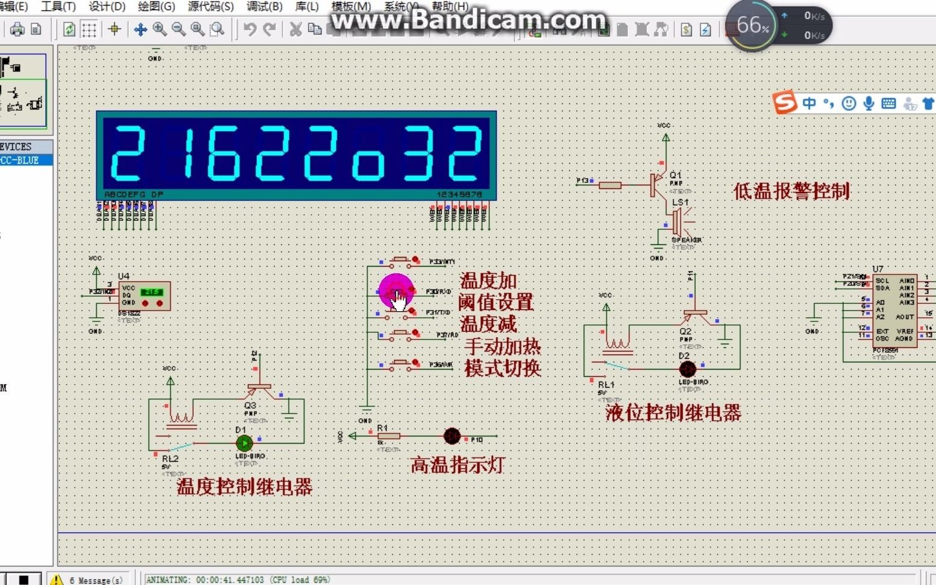The height and width of the screenshot is (585, 936).
Task: Click the 66% network speed monitor widget
Action: tap(779, 25)
